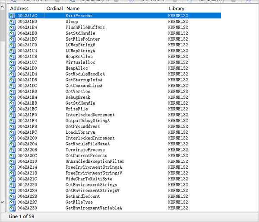Click the icon next to 0042A230 row
Screen dimensions: 259x222
click(x=13, y=208)
